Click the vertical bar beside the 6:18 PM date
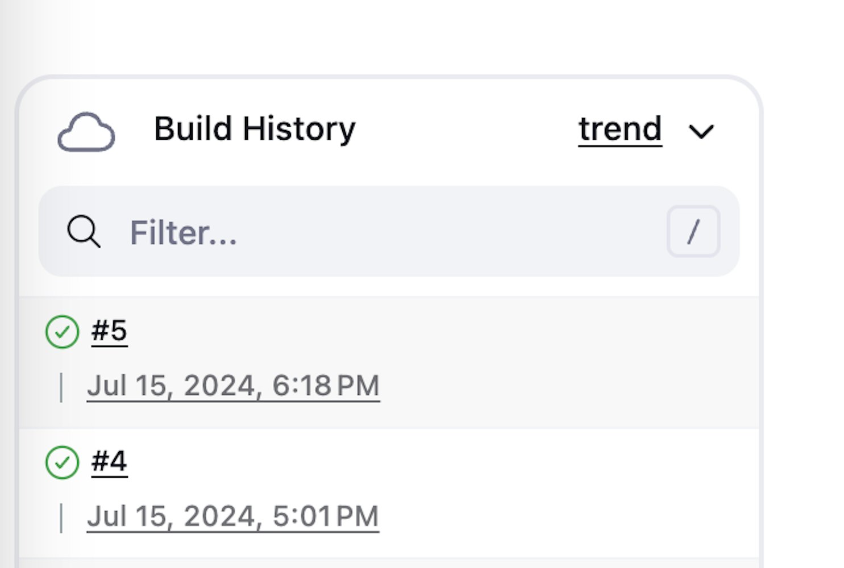Viewport: 844px width, 568px height. click(61, 387)
